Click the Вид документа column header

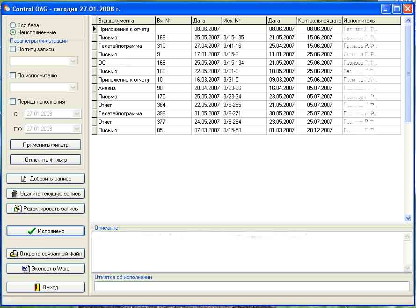(x=125, y=21)
